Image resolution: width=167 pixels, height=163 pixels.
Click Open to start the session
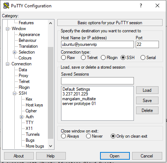[115, 156]
